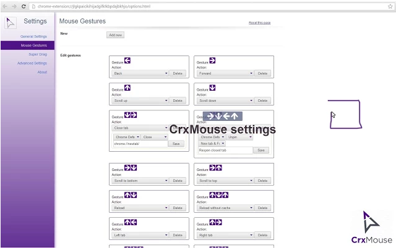396x248 pixels.
Task: Open General Settings in sidebar
Action: 33,36
